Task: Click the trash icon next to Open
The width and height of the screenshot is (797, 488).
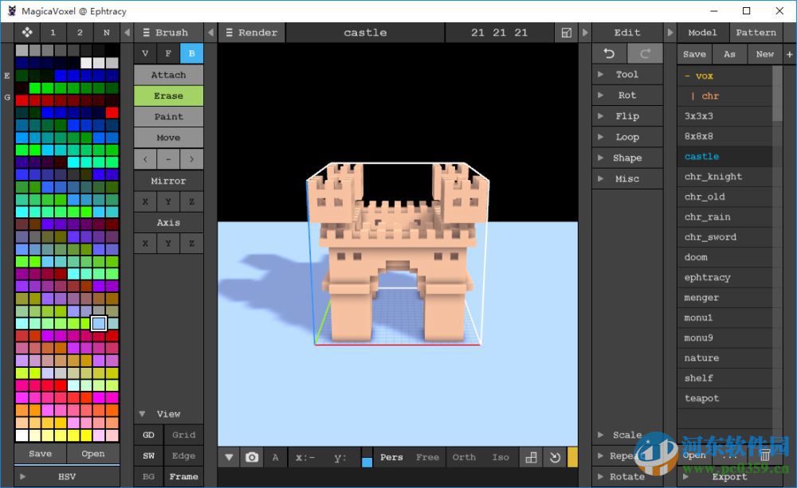Action: 764,455
